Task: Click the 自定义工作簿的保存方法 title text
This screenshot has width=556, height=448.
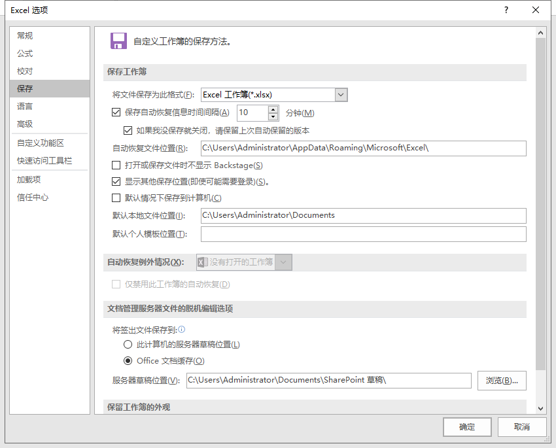Action: pyautogui.click(x=182, y=41)
